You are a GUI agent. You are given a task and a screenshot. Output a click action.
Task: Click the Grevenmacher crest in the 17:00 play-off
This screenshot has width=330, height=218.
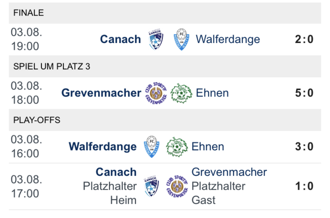point(177,186)
